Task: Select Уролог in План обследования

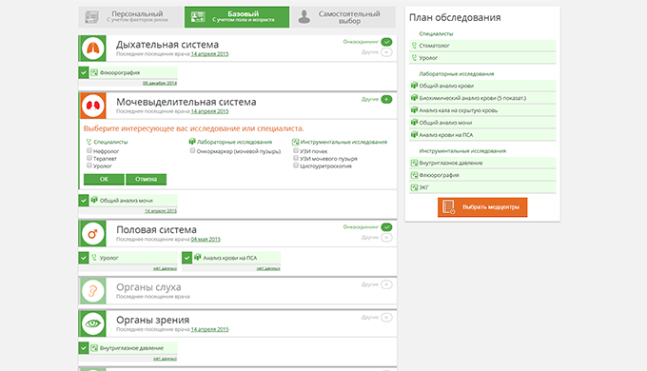Action: pyautogui.click(x=482, y=58)
